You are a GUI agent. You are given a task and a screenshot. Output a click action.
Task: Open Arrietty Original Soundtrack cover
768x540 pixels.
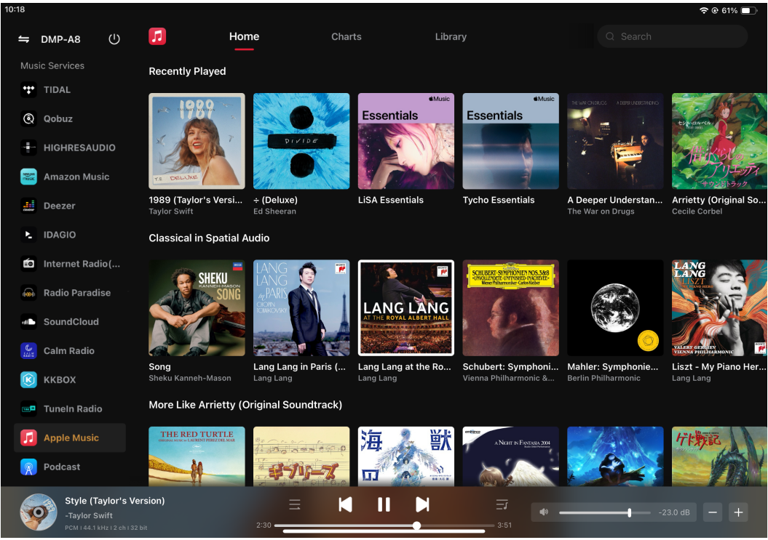click(719, 141)
